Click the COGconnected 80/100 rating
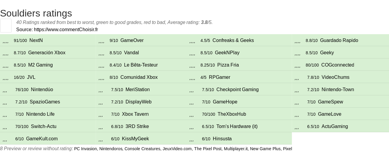This screenshot has height=152, width=389. (x=340, y=65)
